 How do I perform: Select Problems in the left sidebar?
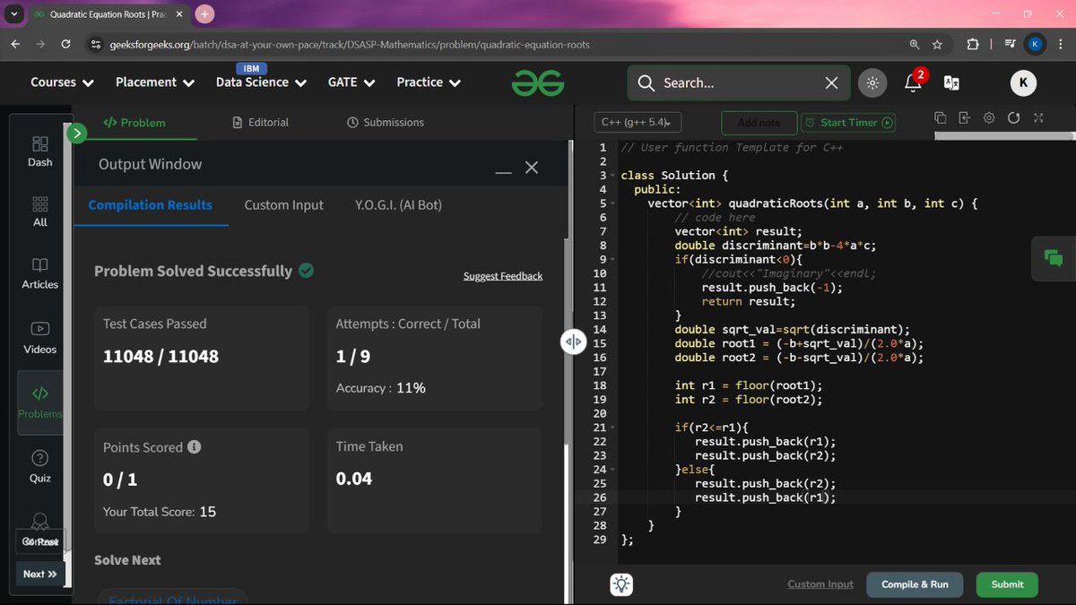tap(40, 402)
